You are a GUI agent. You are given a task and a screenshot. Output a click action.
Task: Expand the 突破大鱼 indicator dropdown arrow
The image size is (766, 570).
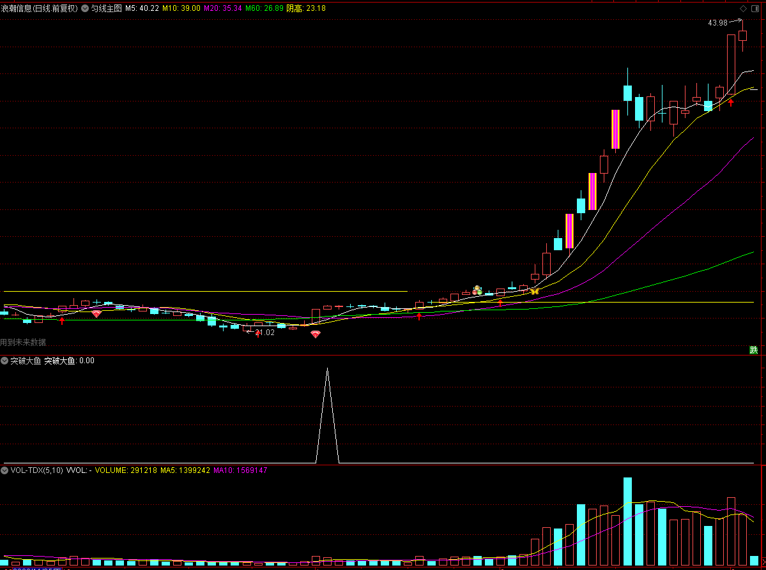pos(4,361)
